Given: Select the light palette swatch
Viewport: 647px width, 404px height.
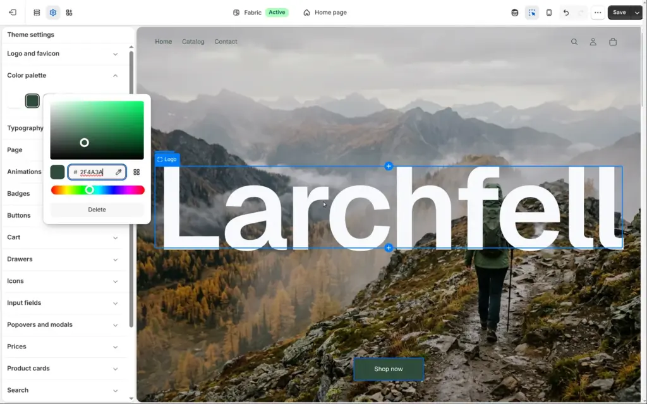Looking at the screenshot, I should (15, 101).
